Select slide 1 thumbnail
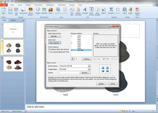The image size is (158, 113). tap(13, 30)
